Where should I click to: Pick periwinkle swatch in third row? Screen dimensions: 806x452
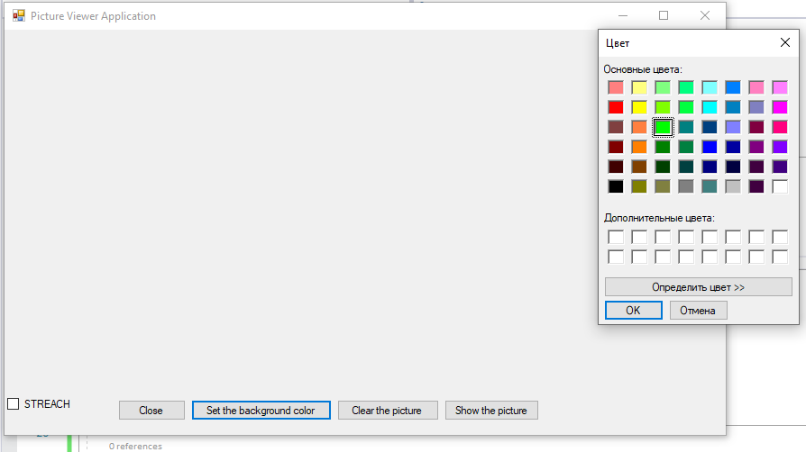[733, 127]
